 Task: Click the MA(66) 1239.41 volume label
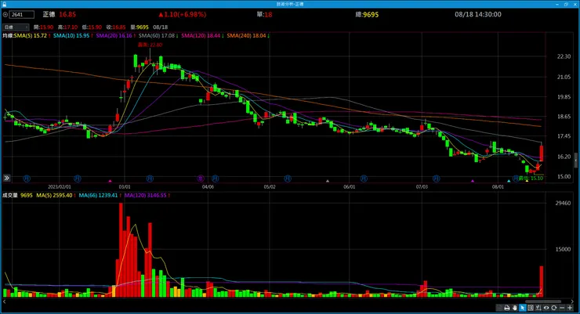98,196
